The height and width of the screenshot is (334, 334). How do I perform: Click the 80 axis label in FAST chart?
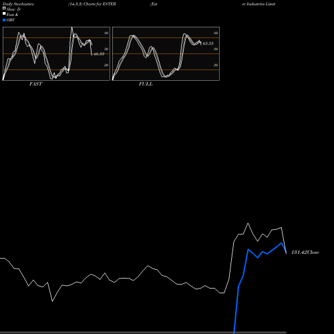pos(106,33)
